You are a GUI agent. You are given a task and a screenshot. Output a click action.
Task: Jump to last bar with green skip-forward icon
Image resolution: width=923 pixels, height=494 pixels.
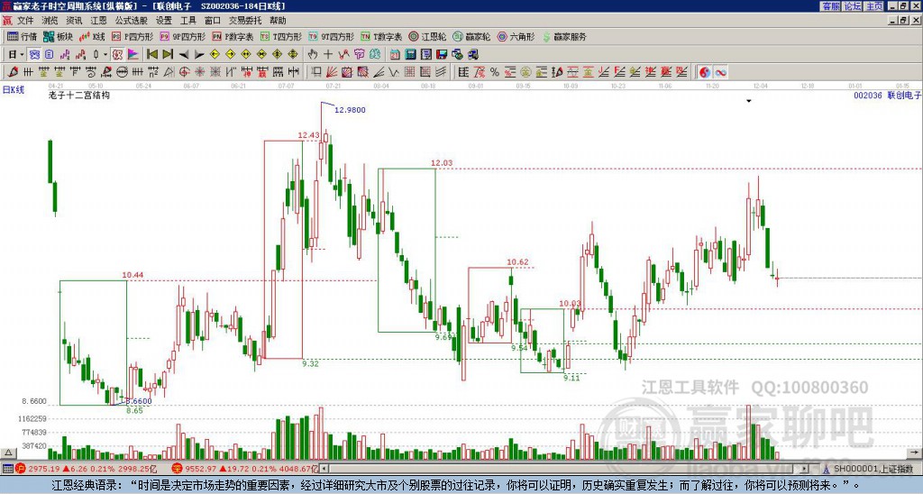168,54
